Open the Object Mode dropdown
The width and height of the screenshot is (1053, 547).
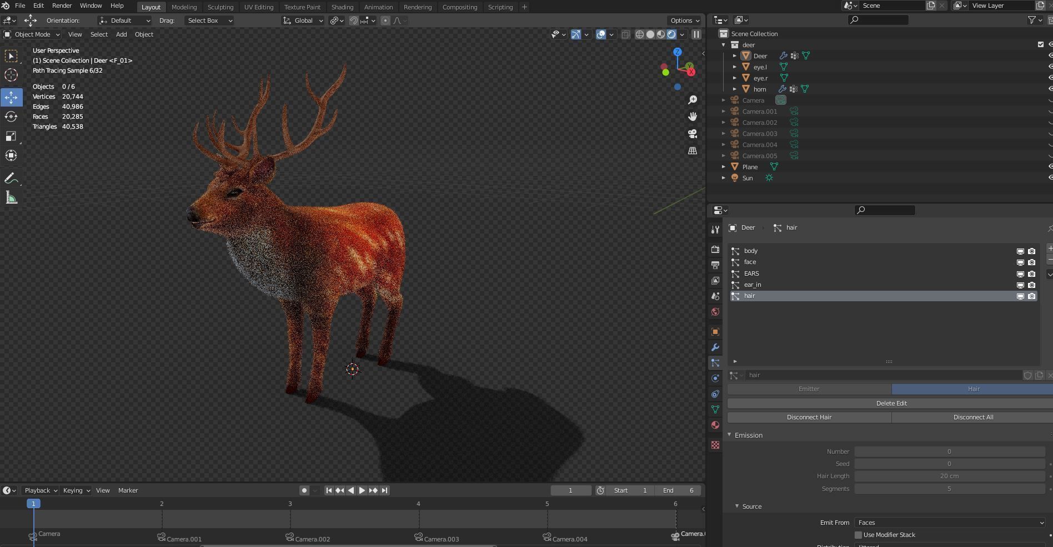32,34
